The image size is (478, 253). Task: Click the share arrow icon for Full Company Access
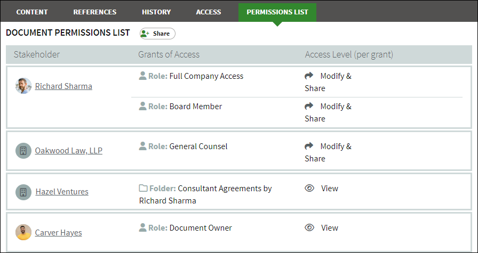tap(309, 76)
